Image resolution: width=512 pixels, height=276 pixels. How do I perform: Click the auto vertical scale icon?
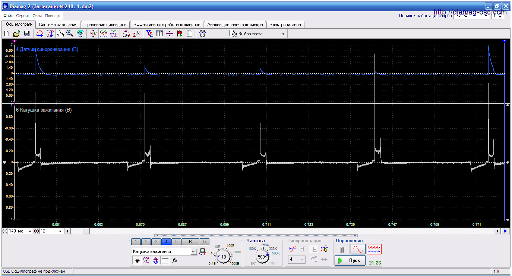coord(126,34)
